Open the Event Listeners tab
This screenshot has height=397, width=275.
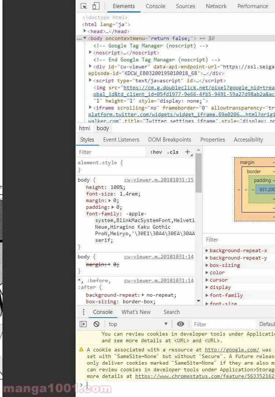(x=121, y=140)
